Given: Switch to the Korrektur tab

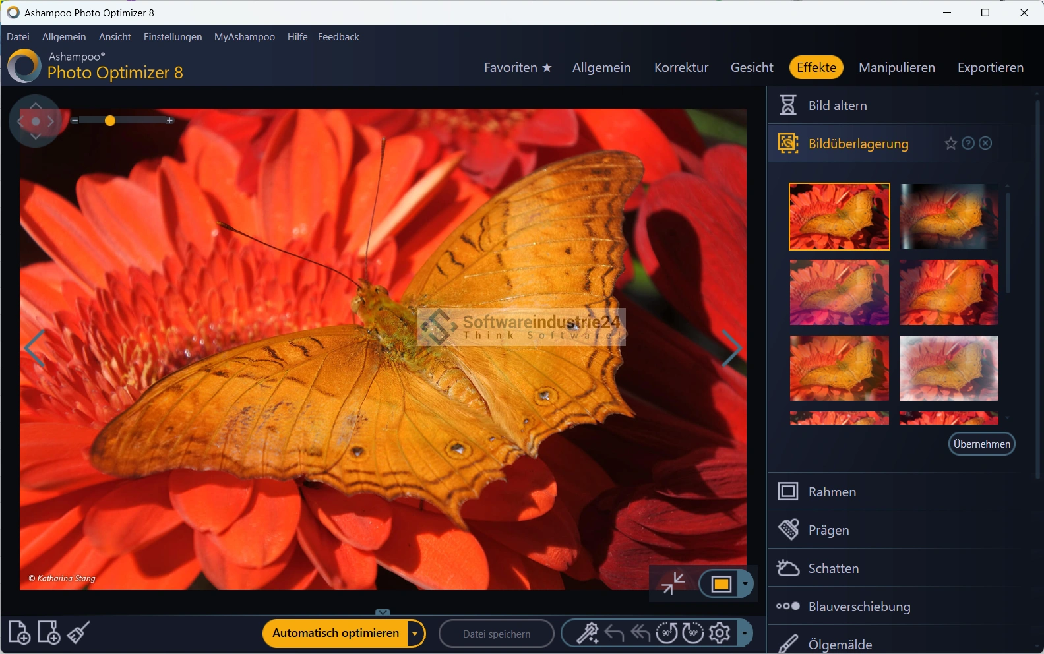Looking at the screenshot, I should click(x=681, y=67).
